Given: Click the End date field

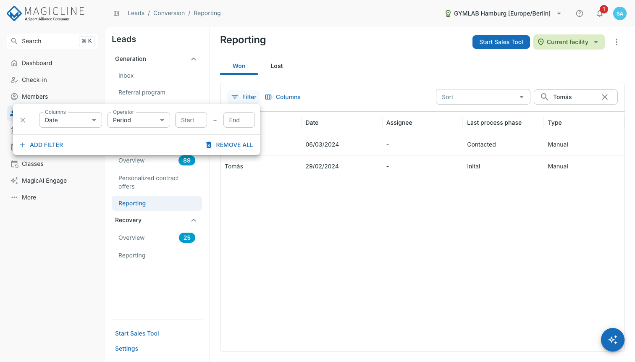Looking at the screenshot, I should click(x=239, y=120).
